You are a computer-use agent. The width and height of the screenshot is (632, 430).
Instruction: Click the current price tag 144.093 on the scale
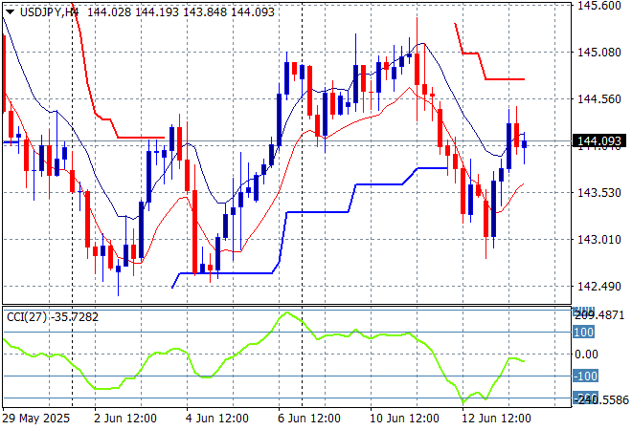pyautogui.click(x=599, y=140)
